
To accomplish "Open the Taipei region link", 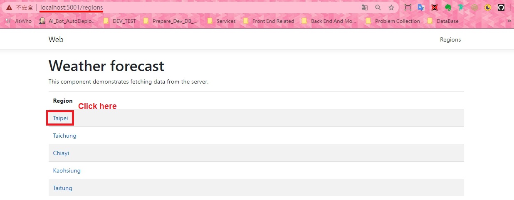I will click(x=60, y=118).
